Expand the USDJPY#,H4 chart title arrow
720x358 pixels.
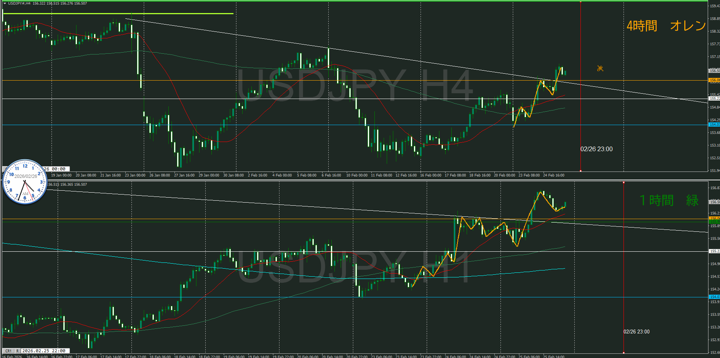pos(5,3)
